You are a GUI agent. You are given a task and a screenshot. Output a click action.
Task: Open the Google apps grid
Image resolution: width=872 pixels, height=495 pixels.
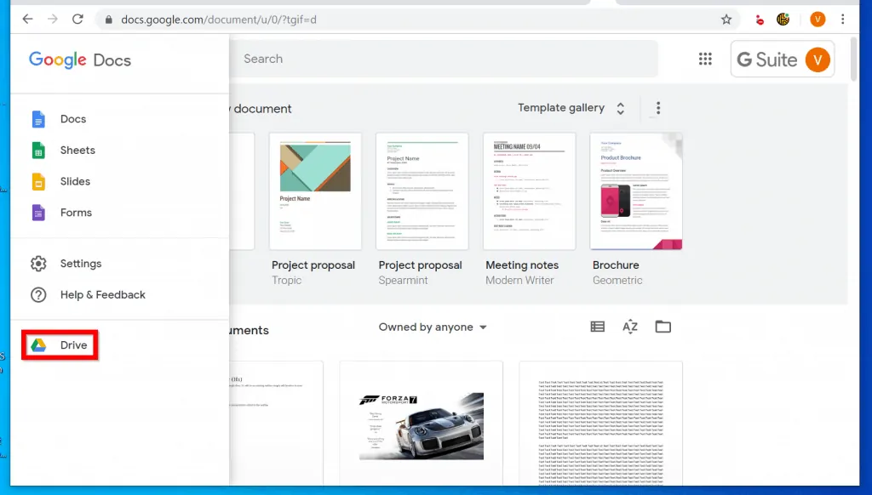(705, 59)
